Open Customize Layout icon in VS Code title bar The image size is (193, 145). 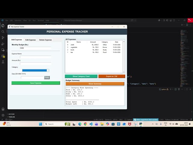point(164,20)
